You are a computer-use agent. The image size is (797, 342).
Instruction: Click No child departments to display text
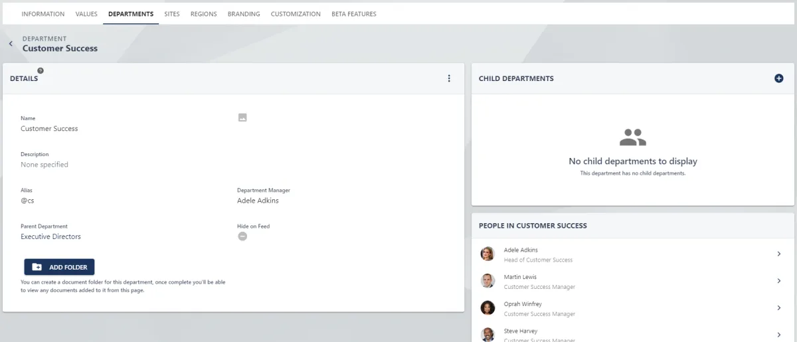click(x=633, y=161)
